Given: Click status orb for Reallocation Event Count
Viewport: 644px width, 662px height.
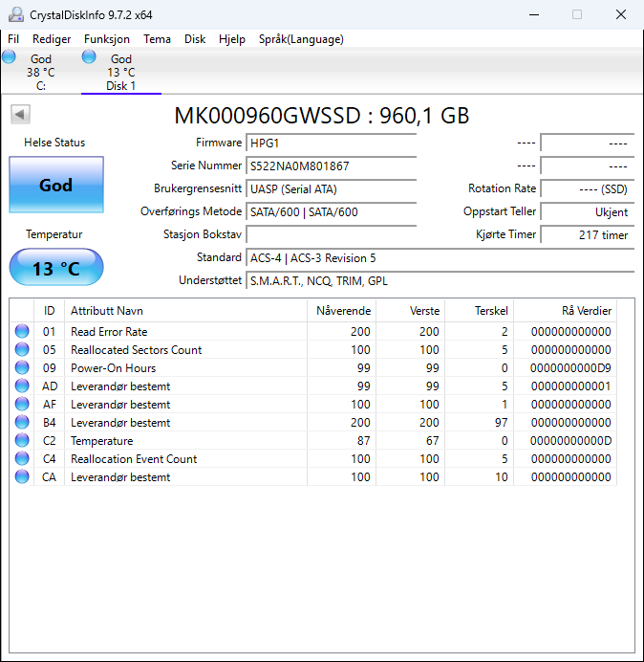Looking at the screenshot, I should [x=22, y=458].
